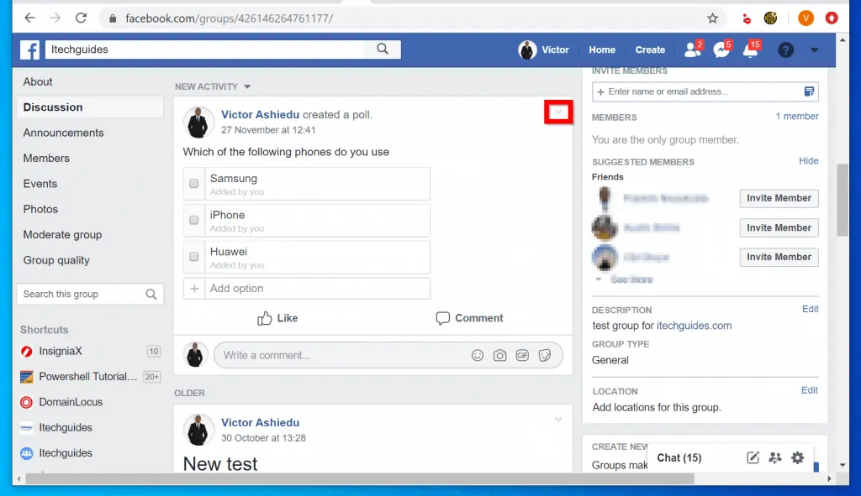Hide the suggested members list
The height and width of the screenshot is (496, 861).
point(808,160)
